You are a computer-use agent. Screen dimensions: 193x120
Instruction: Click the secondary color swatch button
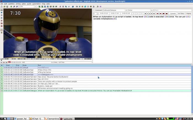[x=161, y=13]
